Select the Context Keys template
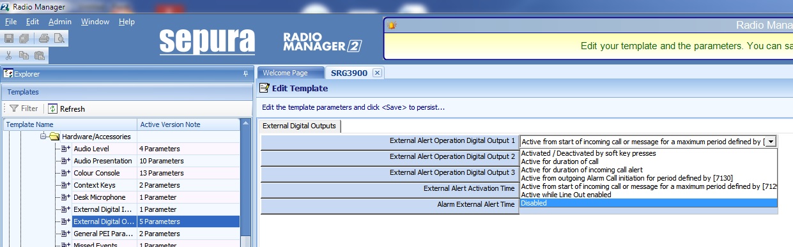The width and height of the screenshot is (793, 247). [95, 185]
